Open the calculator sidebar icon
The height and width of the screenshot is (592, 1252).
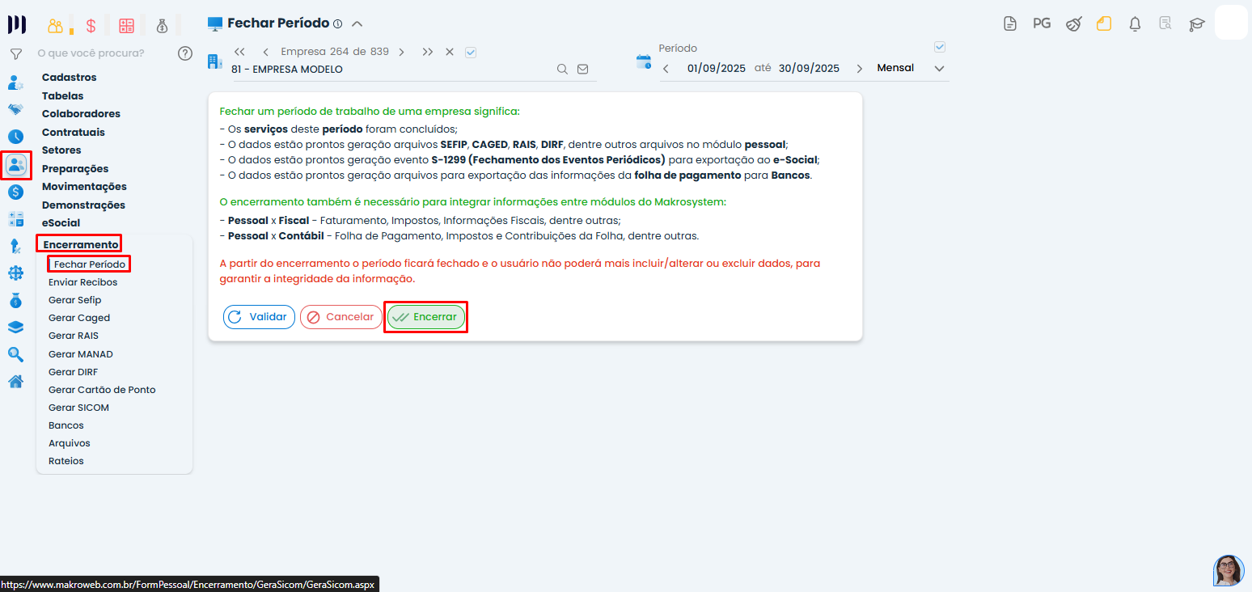point(15,218)
